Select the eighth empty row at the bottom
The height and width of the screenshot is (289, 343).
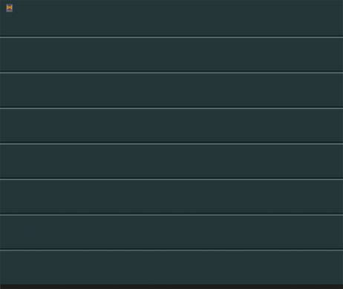point(171,268)
